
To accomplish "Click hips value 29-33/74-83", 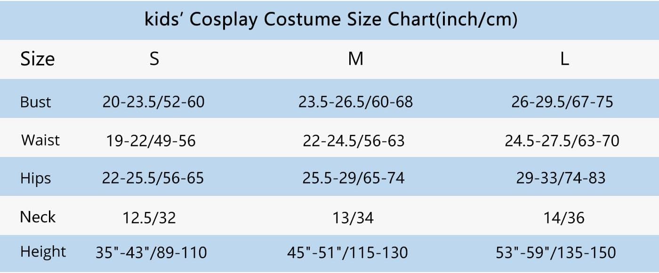I will (x=561, y=179).
